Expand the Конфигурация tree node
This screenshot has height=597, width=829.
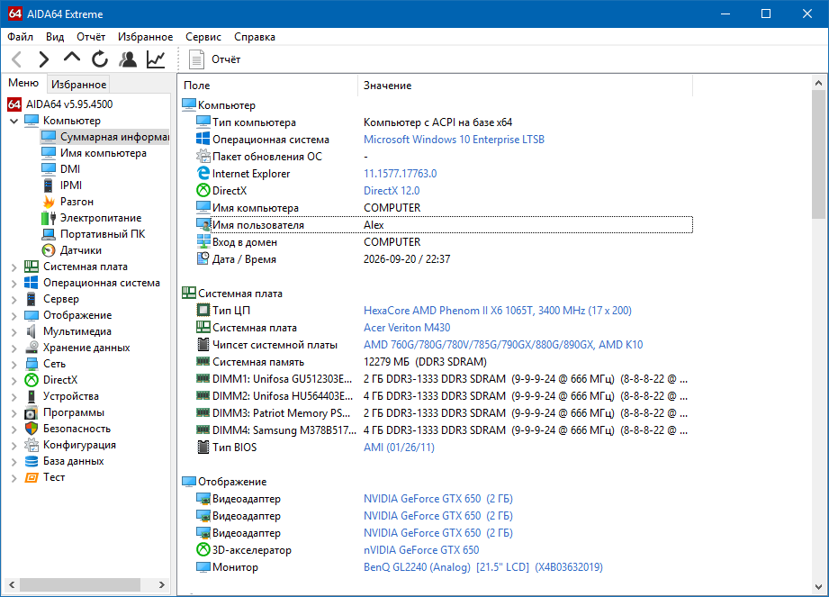pos(14,445)
